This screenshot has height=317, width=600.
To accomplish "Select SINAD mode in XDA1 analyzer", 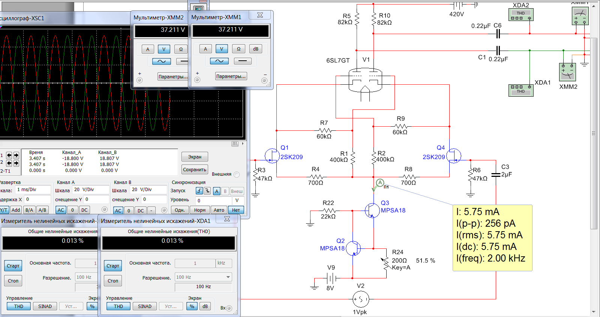I will pyautogui.click(x=145, y=306).
